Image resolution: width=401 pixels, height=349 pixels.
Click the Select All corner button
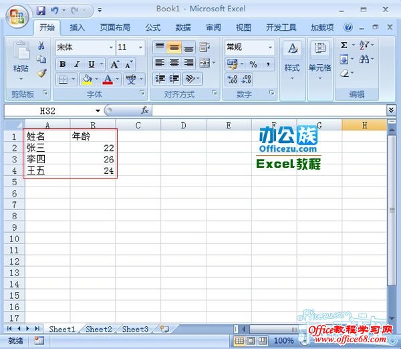coord(14,125)
